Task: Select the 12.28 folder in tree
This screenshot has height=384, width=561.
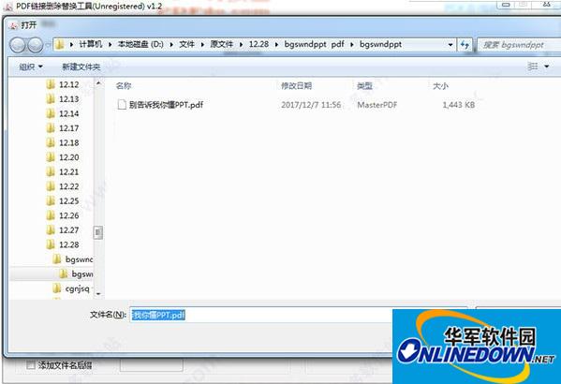Action: [x=68, y=244]
